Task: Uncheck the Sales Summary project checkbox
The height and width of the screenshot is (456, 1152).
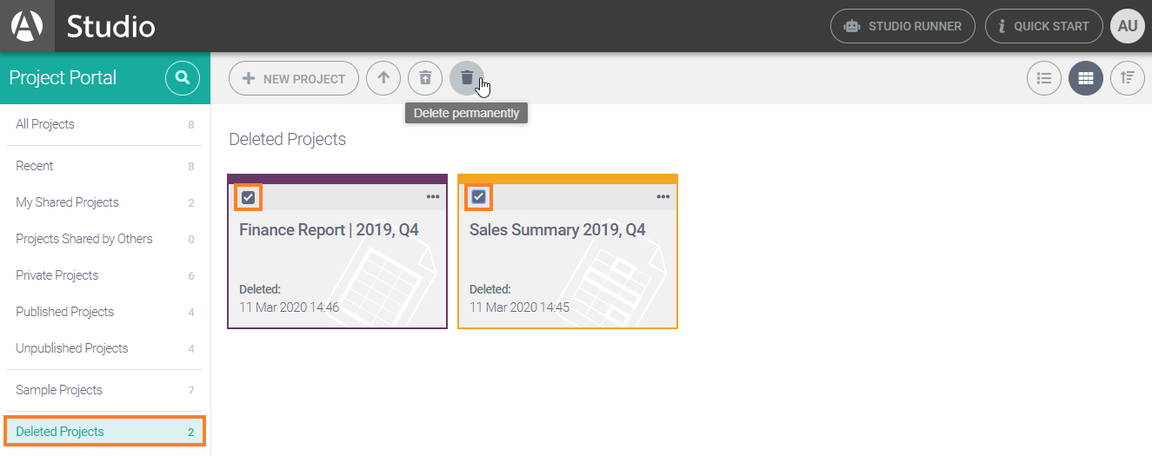Action: coord(478,197)
